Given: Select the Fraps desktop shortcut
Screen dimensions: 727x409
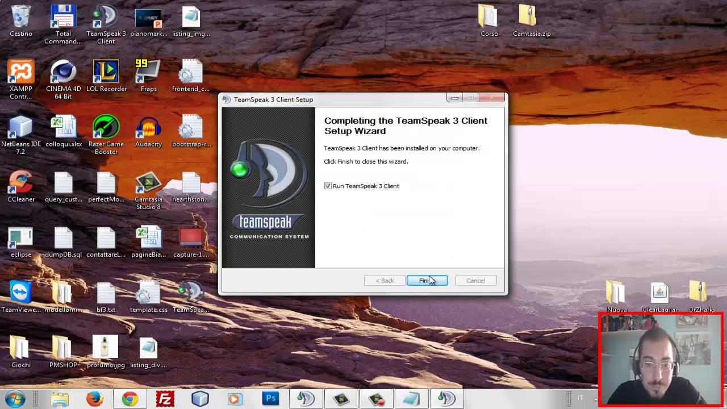Looking at the screenshot, I should [x=148, y=76].
